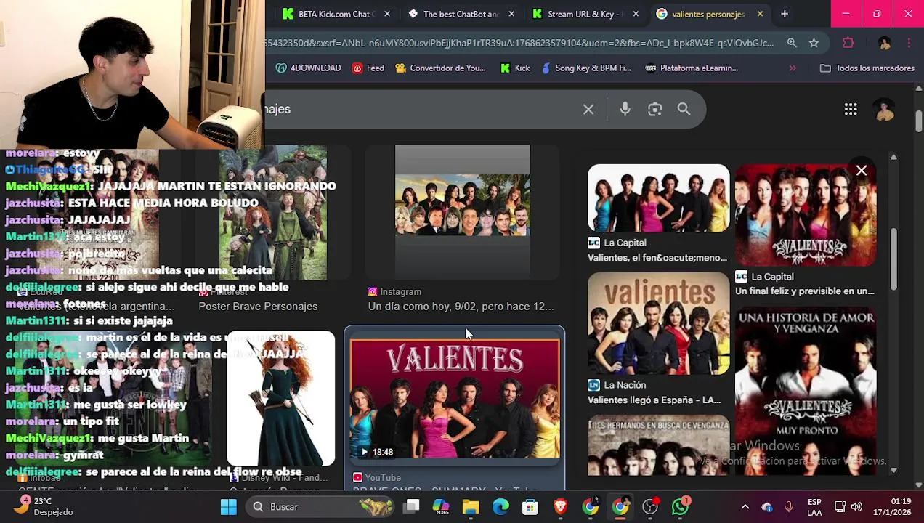924x523 pixels.
Task: Launch Microsoft Edge from the taskbar
Action: tap(500, 507)
